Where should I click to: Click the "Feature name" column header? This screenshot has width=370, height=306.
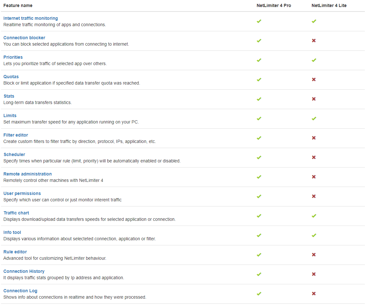(18, 5)
